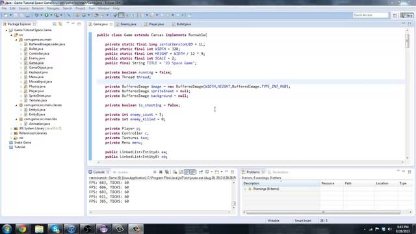
Task: Click the External Tools run icon
Action: pyautogui.click(x=57, y=16)
